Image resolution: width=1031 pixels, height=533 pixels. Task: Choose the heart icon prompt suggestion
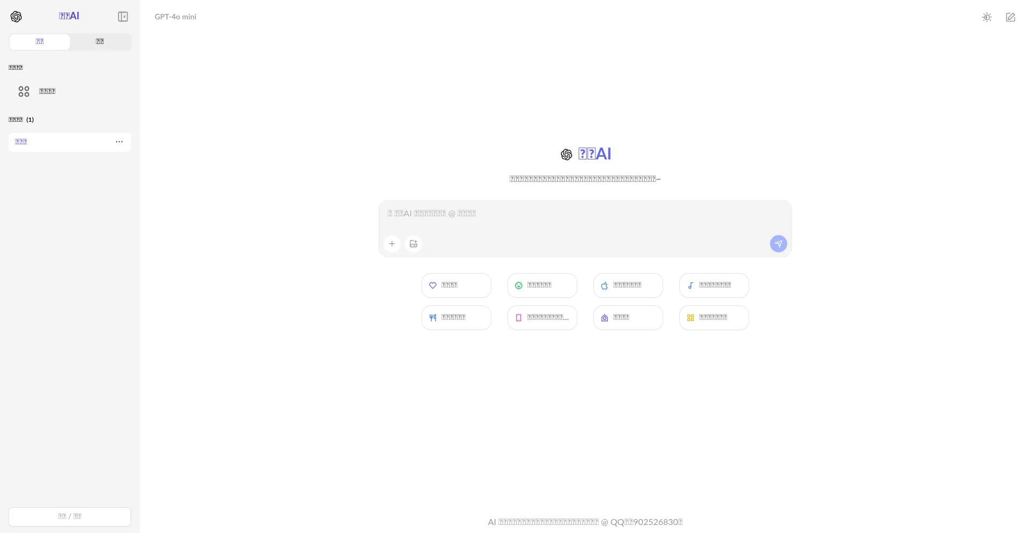click(456, 286)
